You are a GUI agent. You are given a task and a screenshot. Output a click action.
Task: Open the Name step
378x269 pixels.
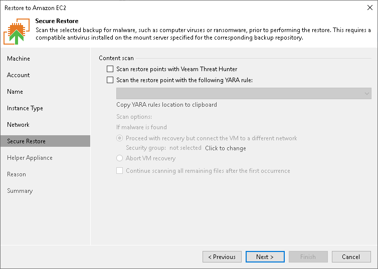click(15, 92)
